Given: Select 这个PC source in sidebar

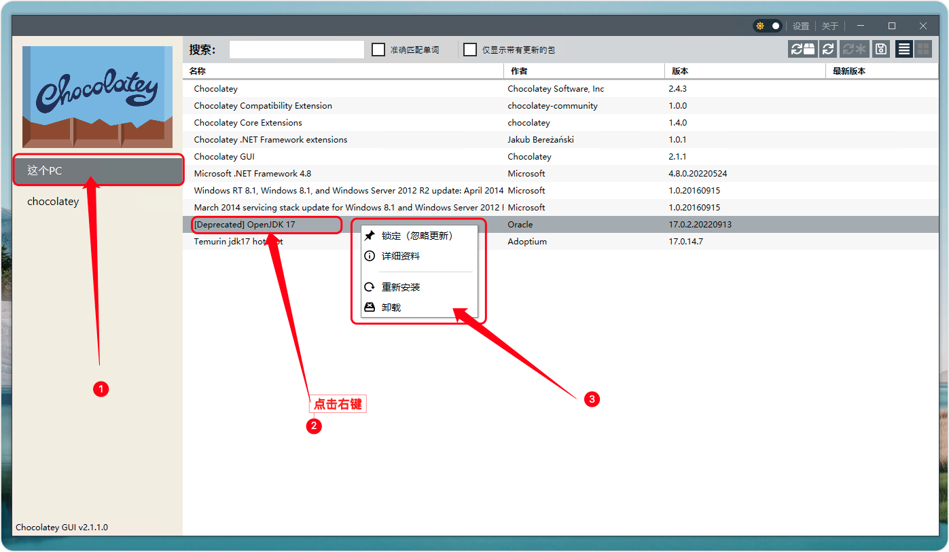Looking at the screenshot, I should pyautogui.click(x=99, y=170).
